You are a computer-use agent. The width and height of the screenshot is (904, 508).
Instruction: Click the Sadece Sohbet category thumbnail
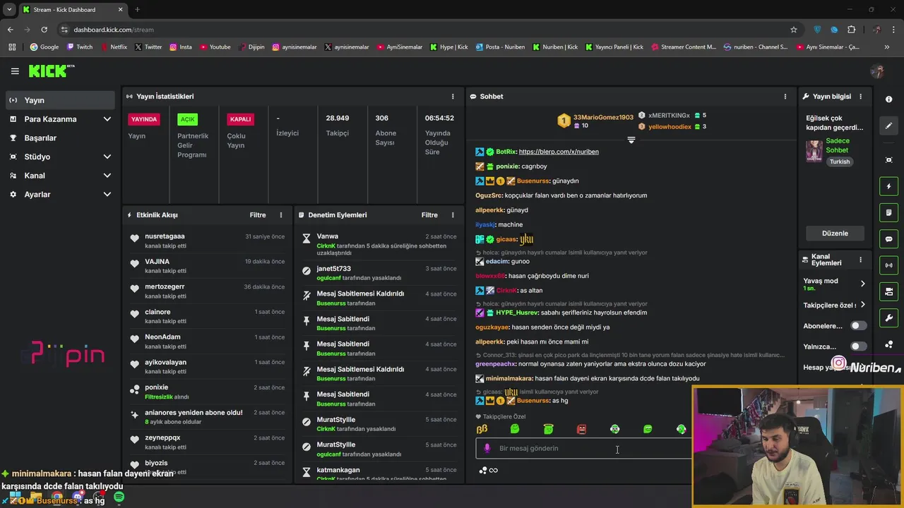pyautogui.click(x=814, y=150)
